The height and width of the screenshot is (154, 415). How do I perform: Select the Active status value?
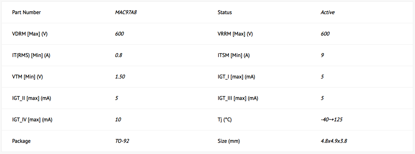click(327, 12)
